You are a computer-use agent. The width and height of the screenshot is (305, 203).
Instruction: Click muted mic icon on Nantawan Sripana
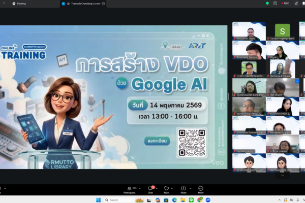[x=268, y=132]
